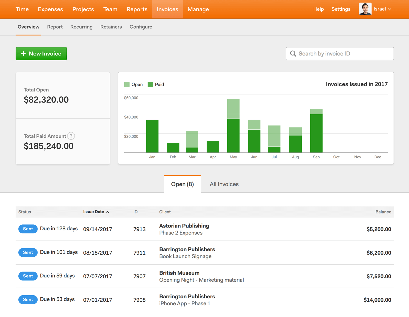
Task: Toggle Paid invoices visibility via its legend marker
Action: tap(150, 84)
